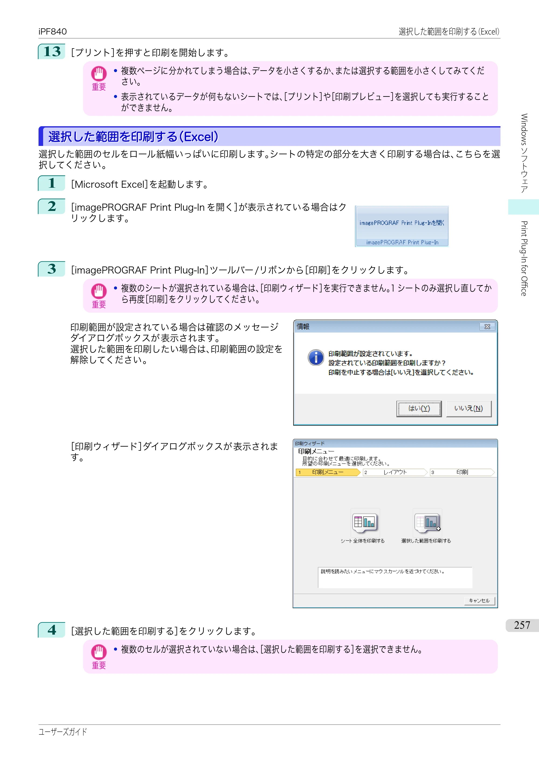539x763 pixels.
Task: Click はい(Y) in the 情報 dialog
Action: (x=419, y=408)
